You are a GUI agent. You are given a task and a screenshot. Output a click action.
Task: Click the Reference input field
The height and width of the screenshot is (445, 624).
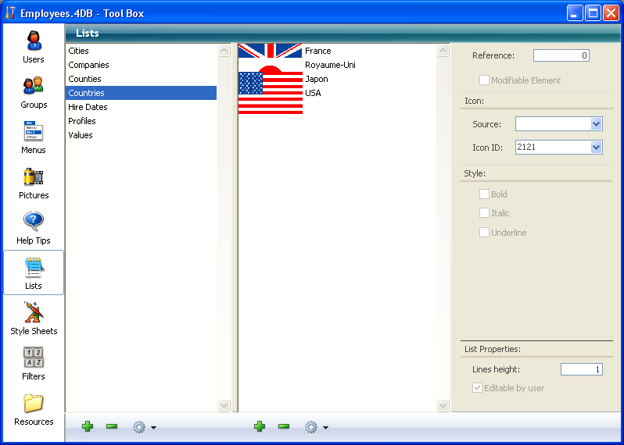click(561, 56)
